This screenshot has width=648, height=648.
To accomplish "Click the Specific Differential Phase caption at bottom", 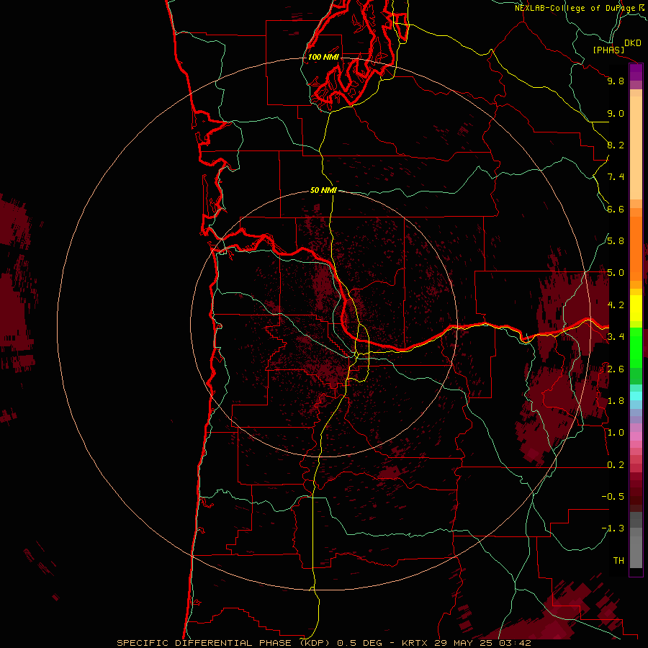I will pyautogui.click(x=324, y=643).
